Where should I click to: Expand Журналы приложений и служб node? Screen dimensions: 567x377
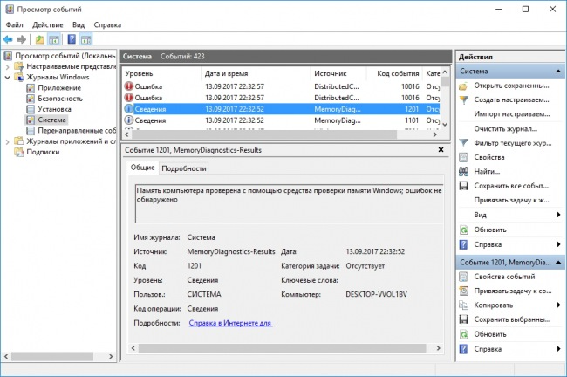point(7,141)
